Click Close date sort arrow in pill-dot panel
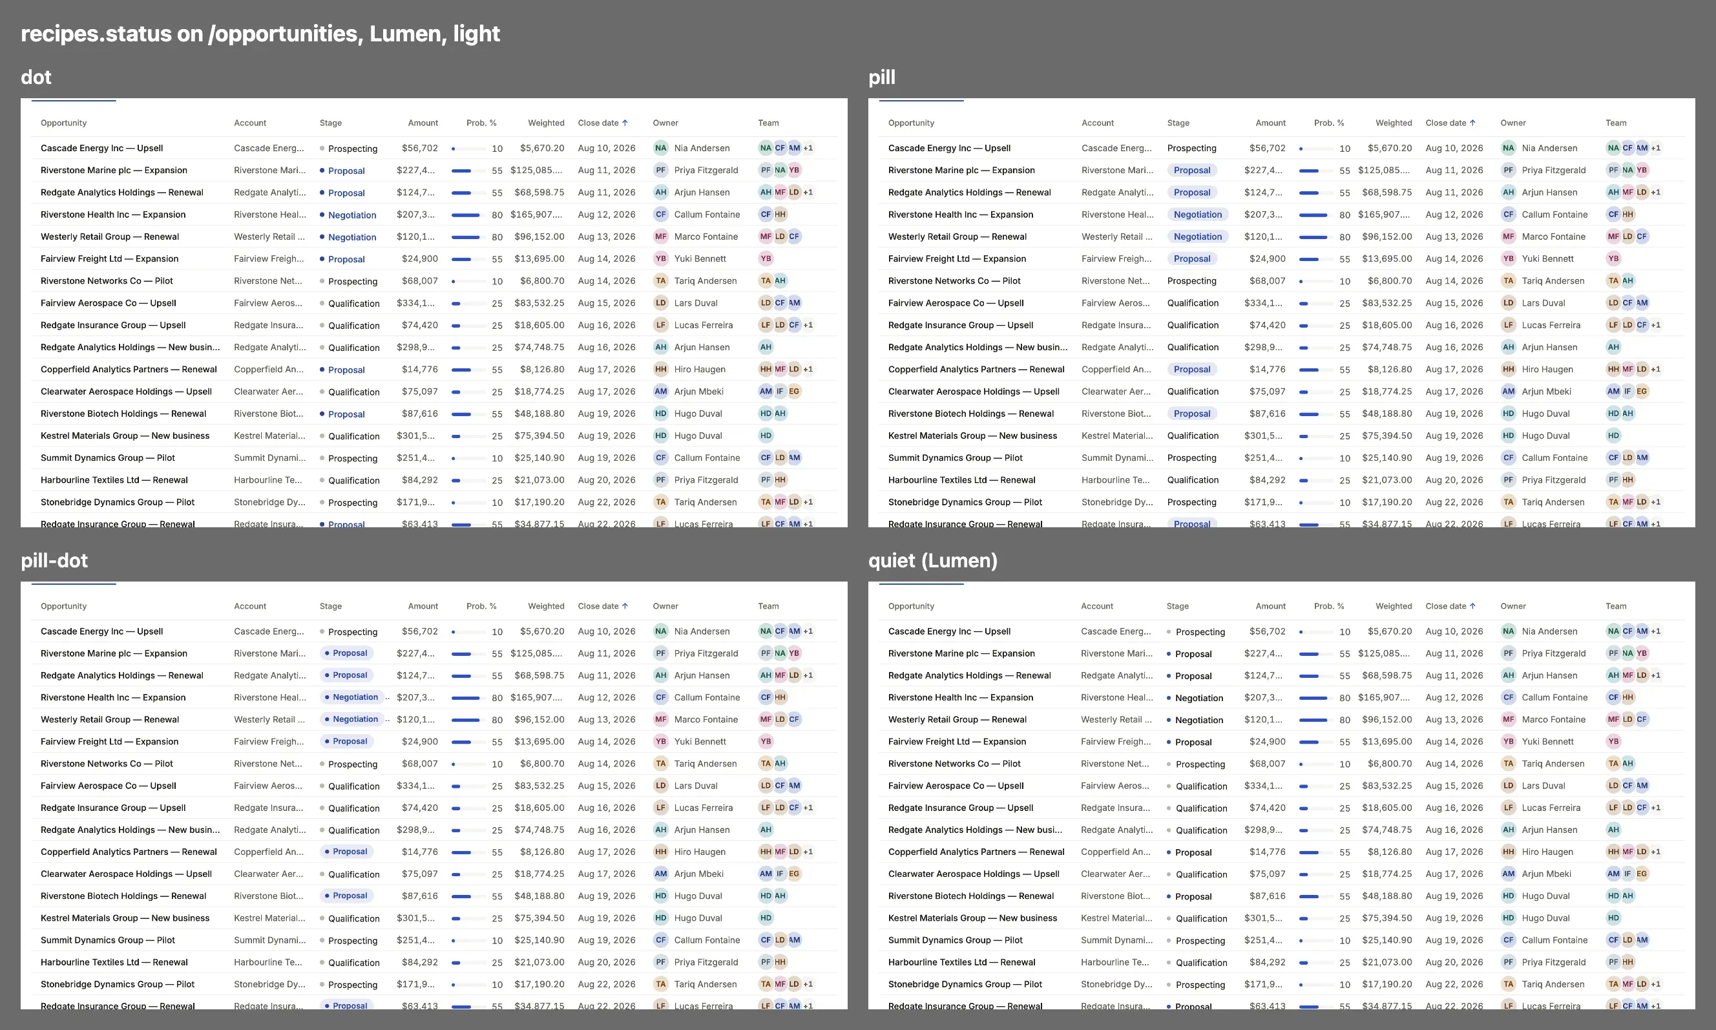 click(x=625, y=606)
